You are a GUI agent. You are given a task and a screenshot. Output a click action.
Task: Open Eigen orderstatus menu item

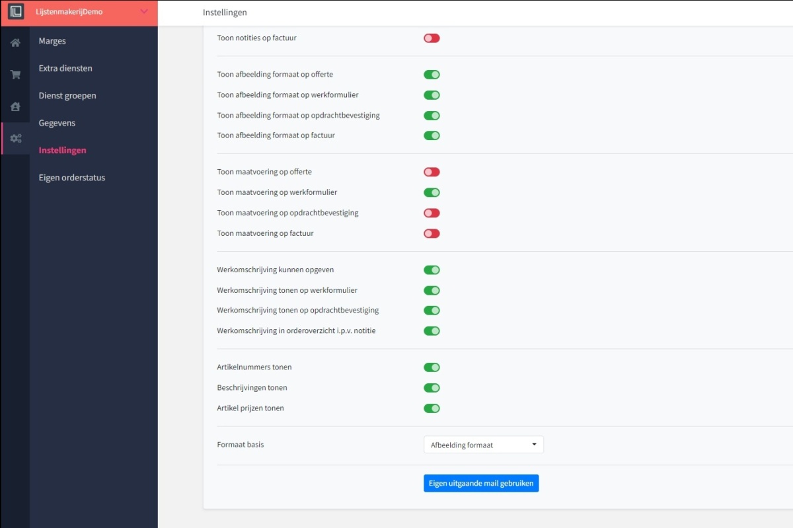click(72, 178)
